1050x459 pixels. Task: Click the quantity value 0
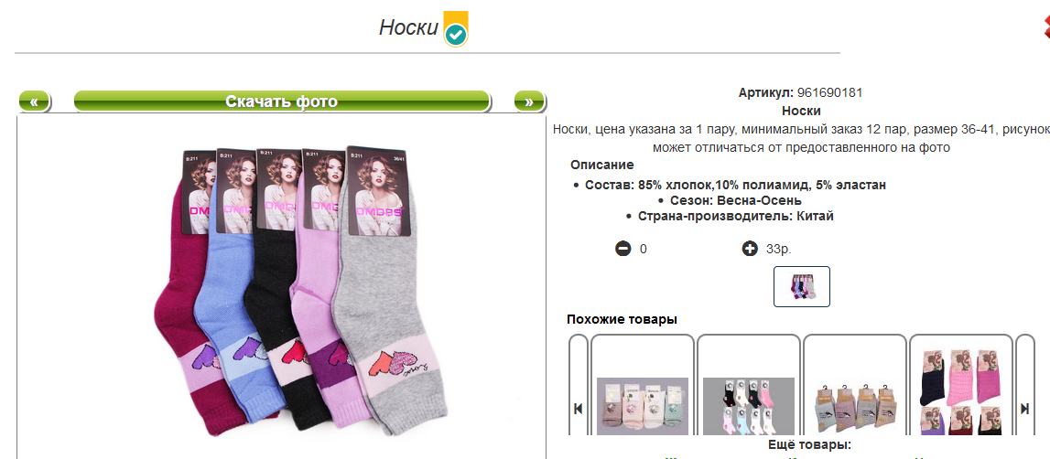click(x=644, y=250)
